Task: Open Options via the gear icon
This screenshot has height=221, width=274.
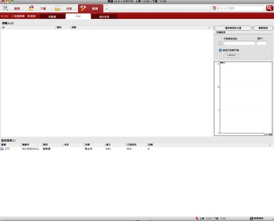Action: 32,16
